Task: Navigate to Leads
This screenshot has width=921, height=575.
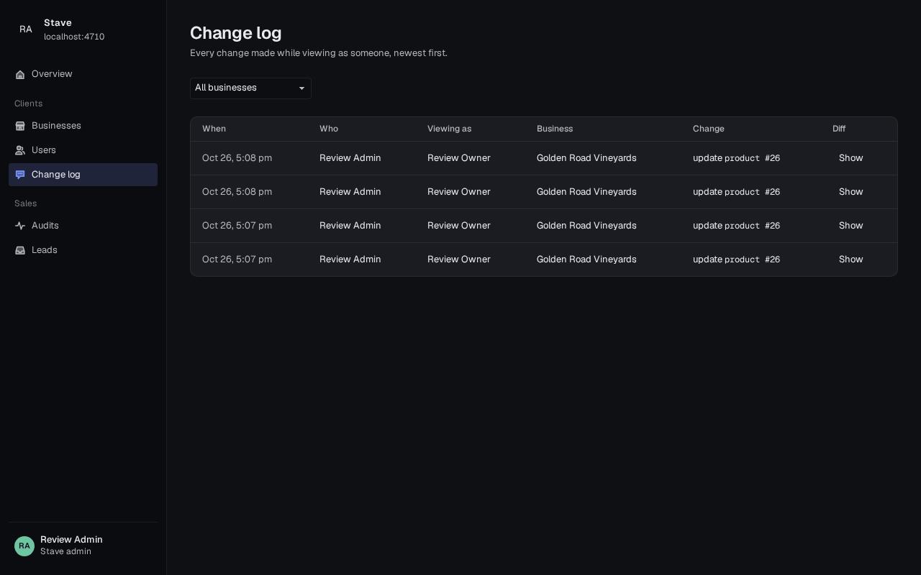Action: [83, 250]
